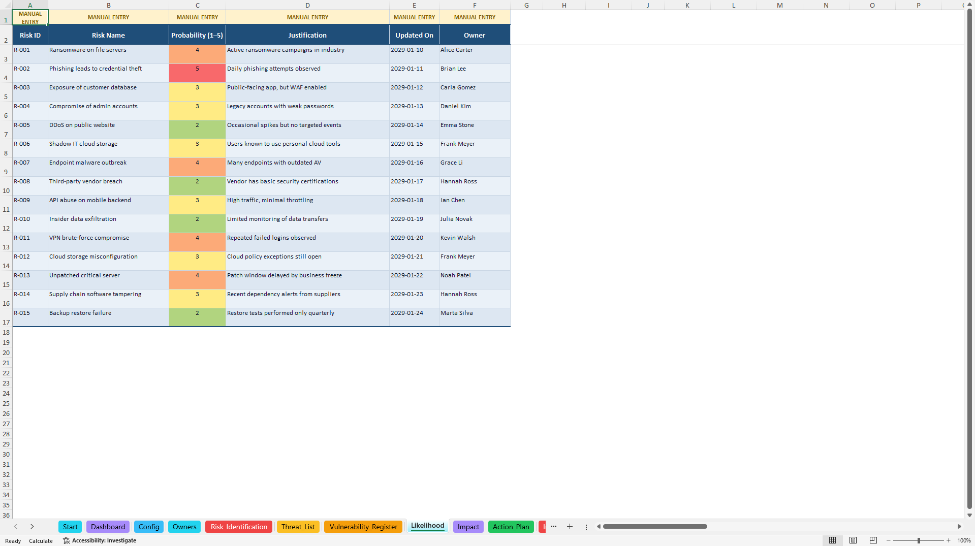
Task: Open hidden sheet tabs ellipsis
Action: click(x=553, y=527)
